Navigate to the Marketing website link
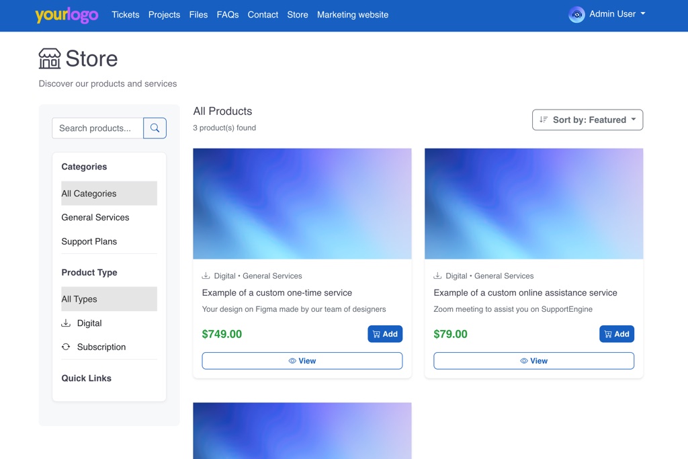Viewport: 688px width, 459px height. 353,15
